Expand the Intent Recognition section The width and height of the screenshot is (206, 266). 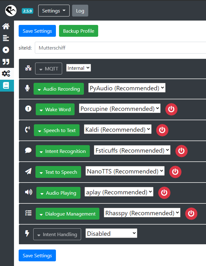(x=63, y=151)
